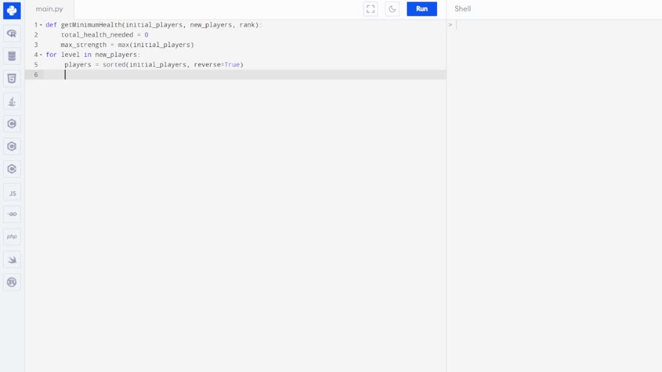Click the 'players' variable on line 5

pos(78,65)
